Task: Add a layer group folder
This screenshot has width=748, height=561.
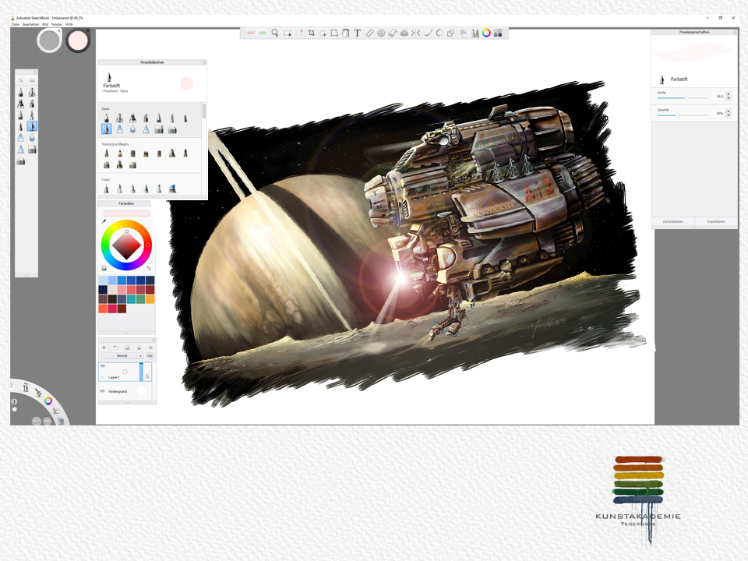Action: (x=115, y=348)
